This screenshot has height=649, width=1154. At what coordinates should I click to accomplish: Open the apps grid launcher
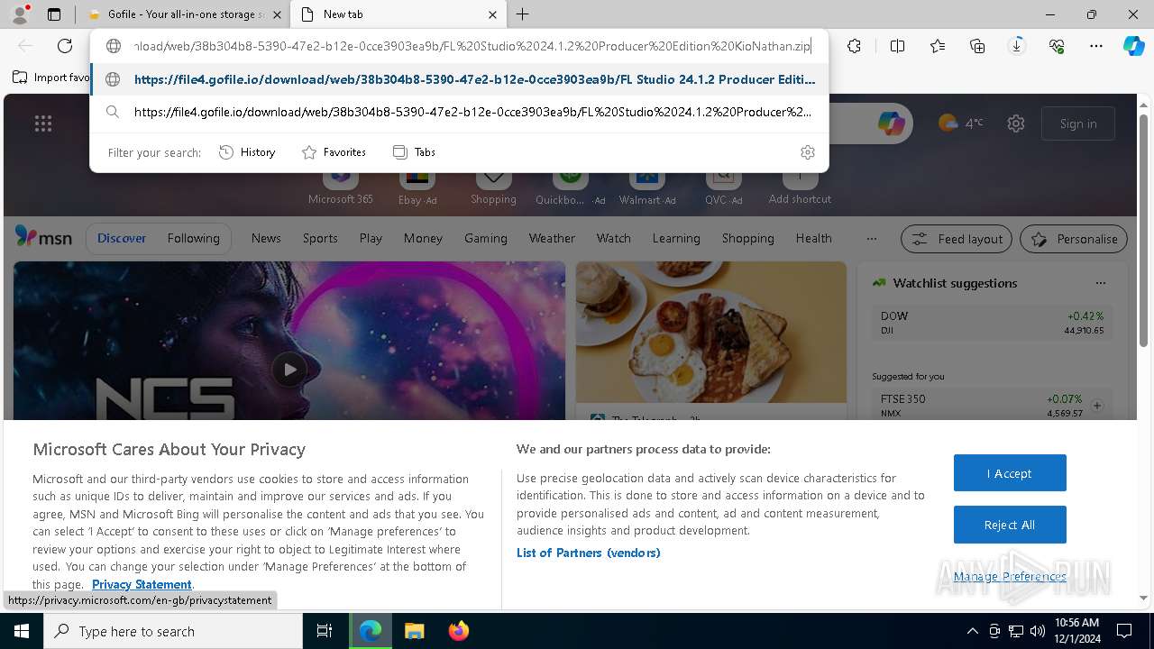[x=43, y=123]
